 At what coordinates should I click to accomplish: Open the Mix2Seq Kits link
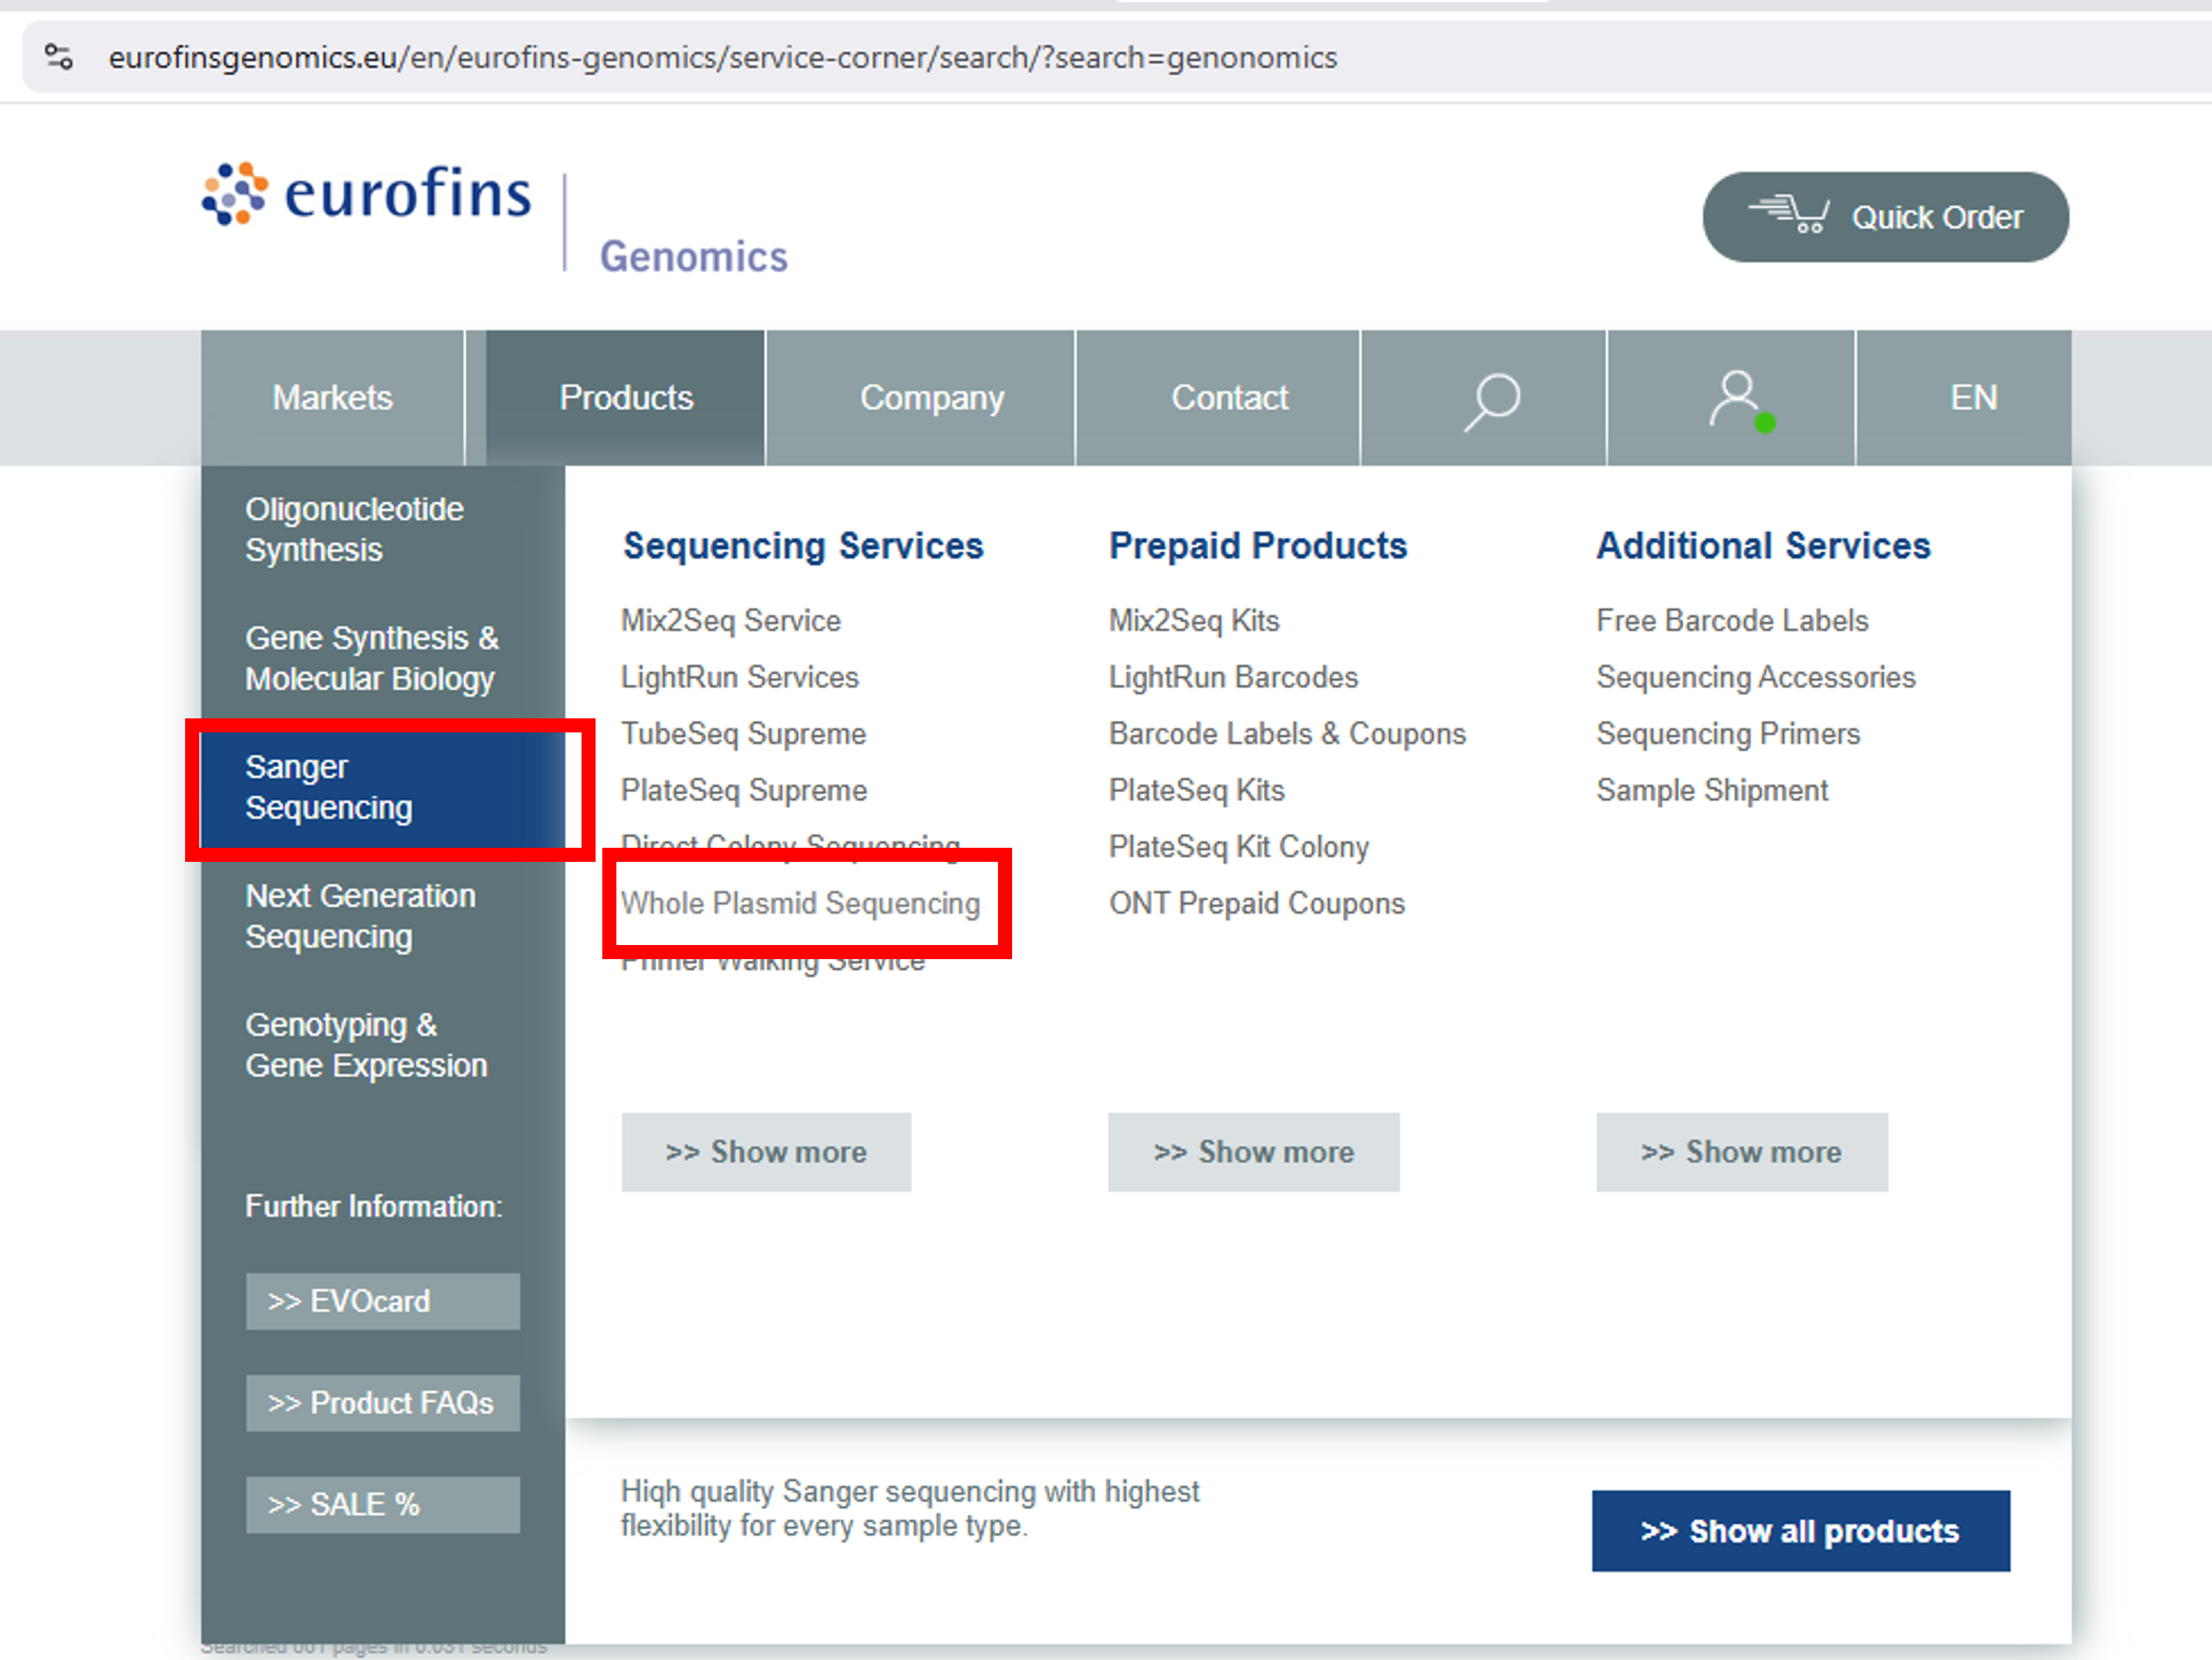click(1193, 620)
